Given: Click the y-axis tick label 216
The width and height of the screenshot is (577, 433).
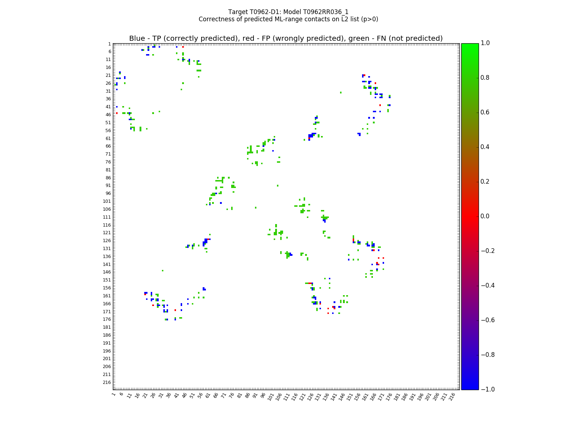Looking at the screenshot, I should tap(107, 382).
